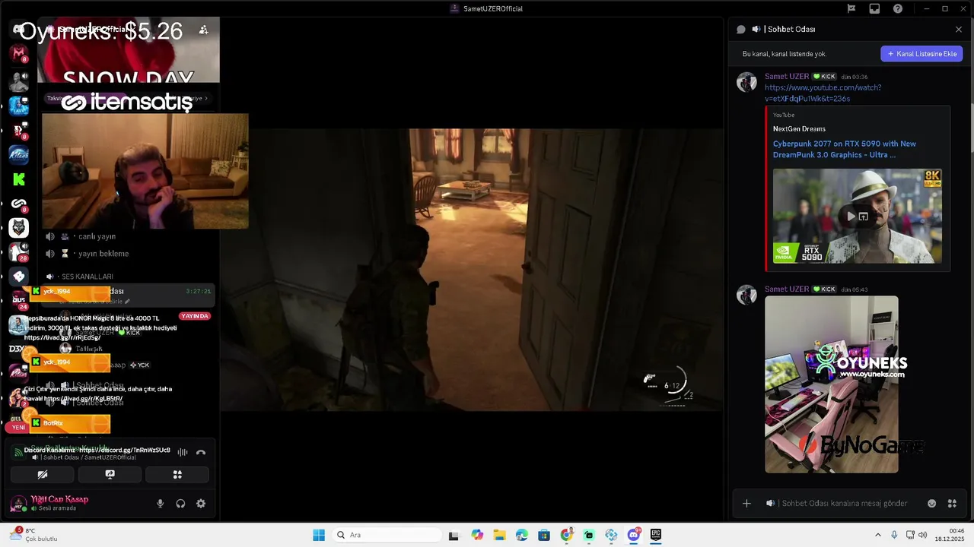Open Samet UZER avatar on image message
Screen dimensions: 974x547
point(746,295)
